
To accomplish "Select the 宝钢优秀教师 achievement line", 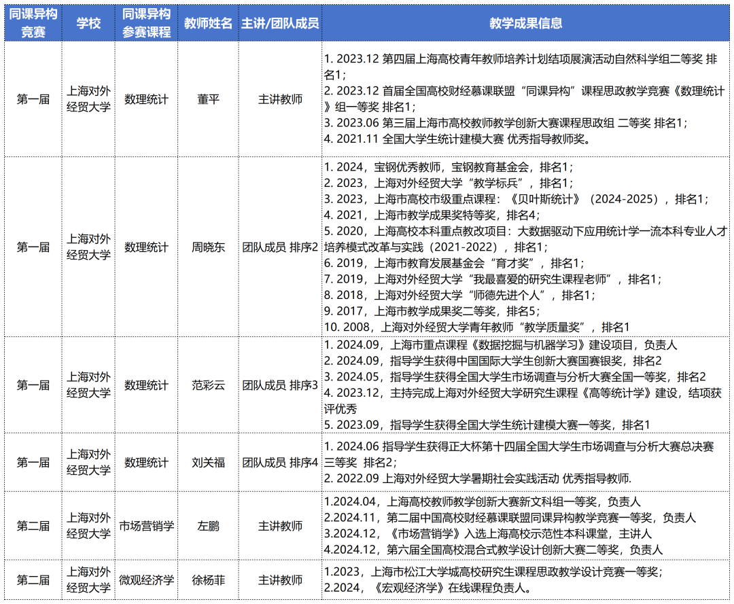I will [x=449, y=167].
